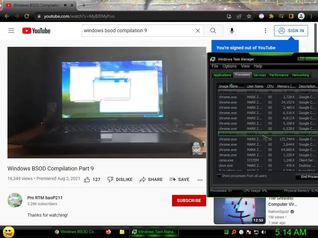Screen dimensions: 318x238
Task: Switch to the Performance tab
Action: click(x=279, y=75)
